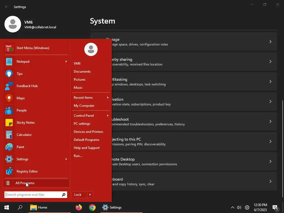Open the Home file explorer taskbar button

[50, 207]
